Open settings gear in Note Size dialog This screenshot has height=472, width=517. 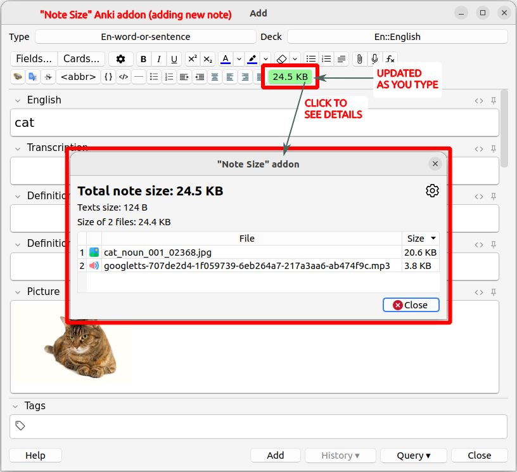432,191
